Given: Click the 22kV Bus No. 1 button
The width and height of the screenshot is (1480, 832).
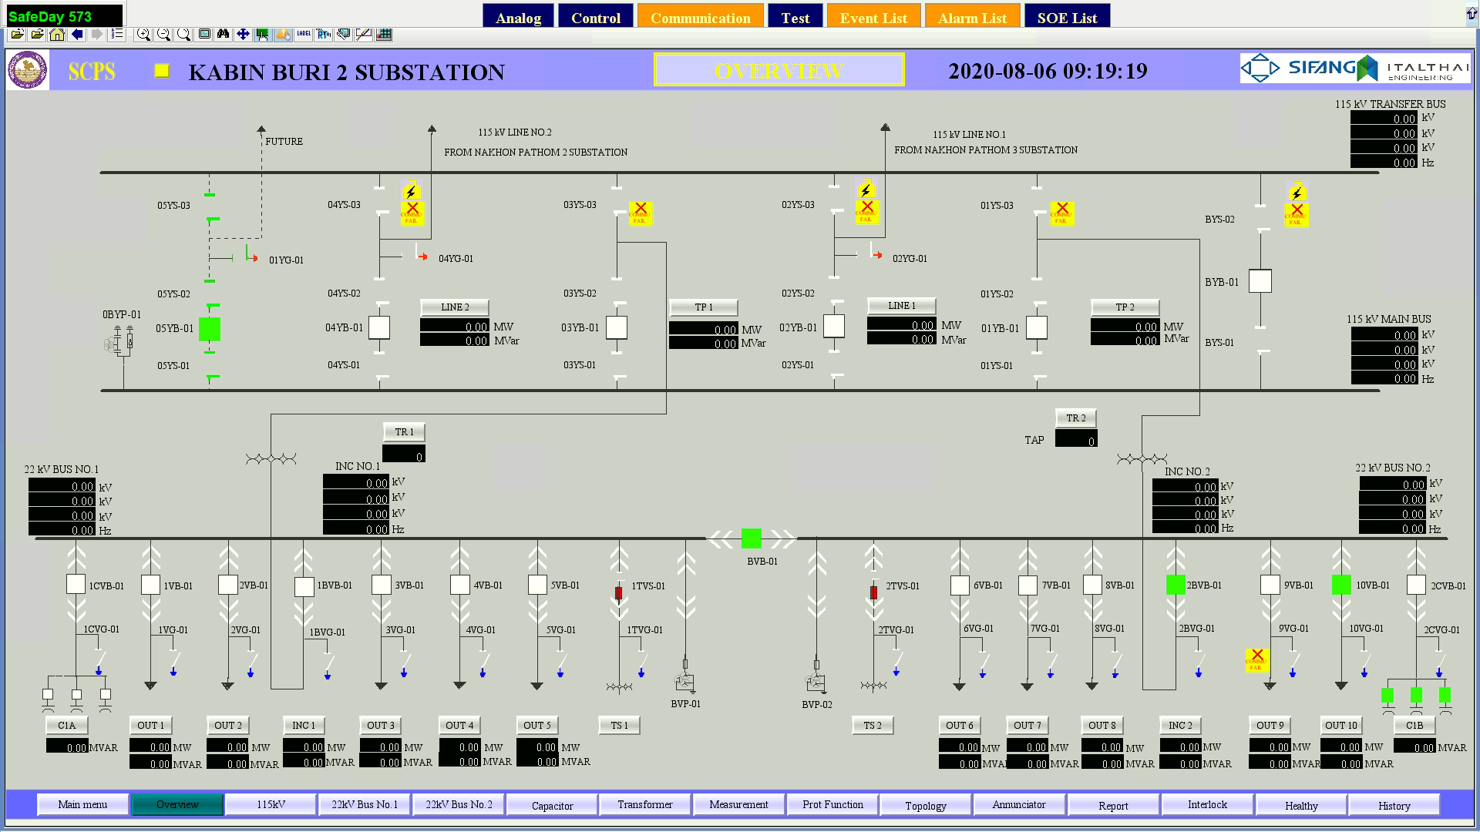Looking at the screenshot, I should coord(365,805).
